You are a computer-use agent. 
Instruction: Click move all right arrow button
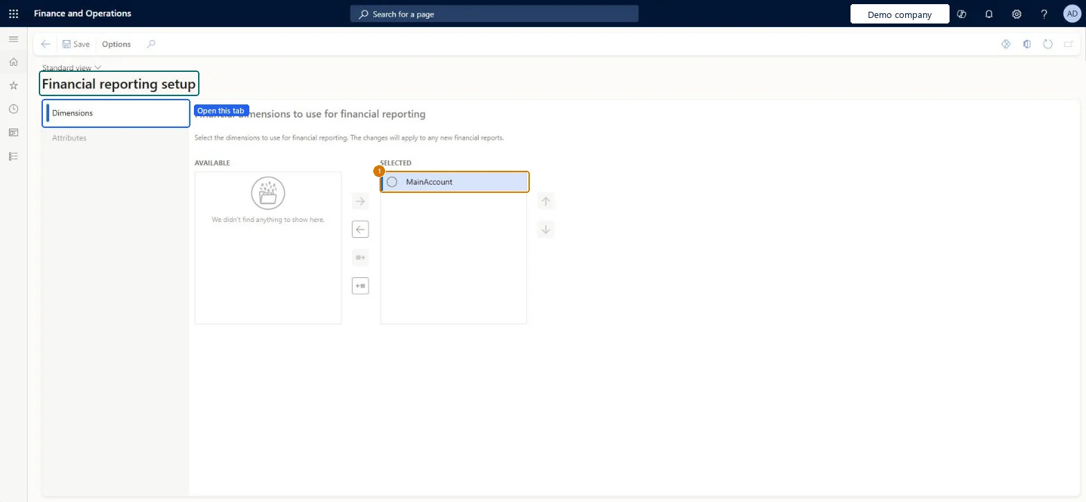pyautogui.click(x=360, y=258)
